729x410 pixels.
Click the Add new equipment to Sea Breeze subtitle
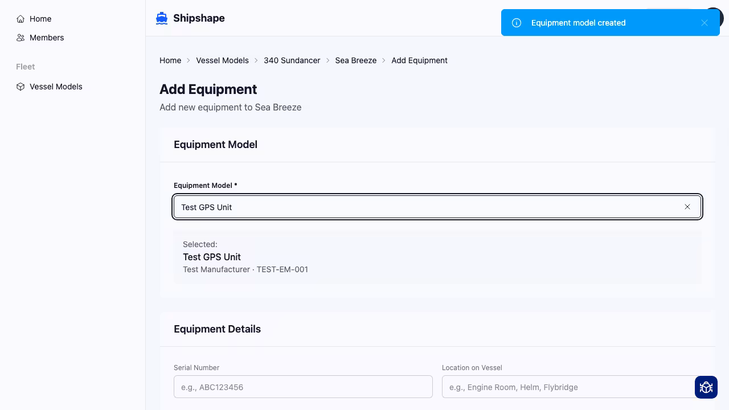(x=230, y=107)
